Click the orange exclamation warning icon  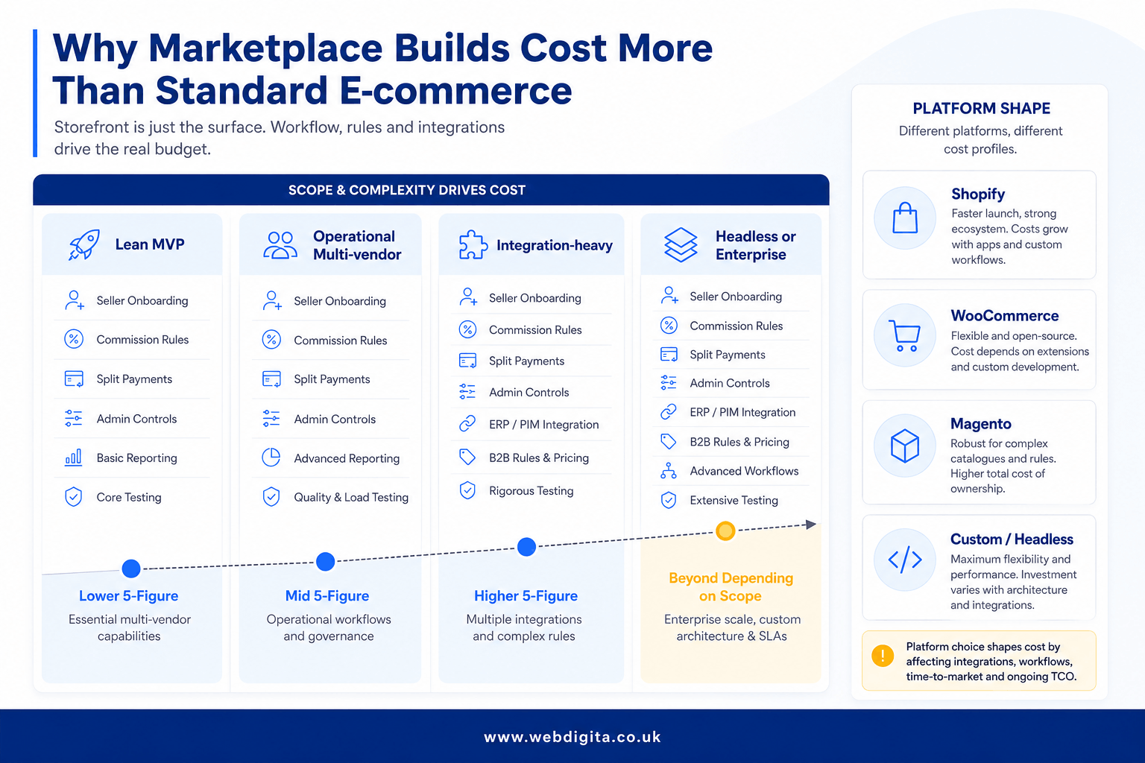click(x=883, y=656)
